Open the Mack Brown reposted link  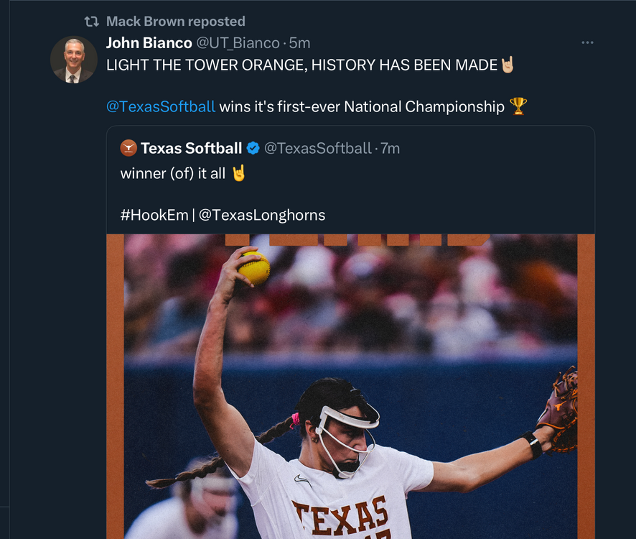click(x=175, y=22)
